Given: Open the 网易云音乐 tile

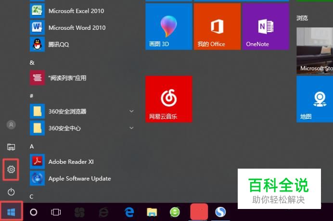Looking at the screenshot, I should [x=168, y=99].
